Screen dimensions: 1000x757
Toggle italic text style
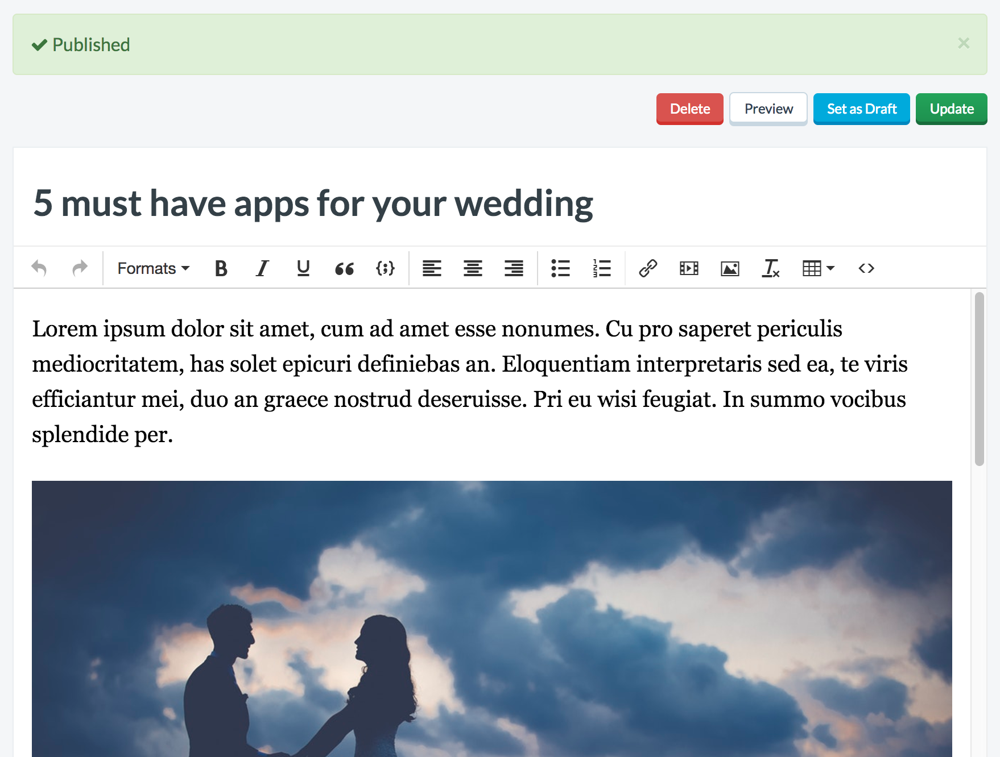tap(262, 268)
